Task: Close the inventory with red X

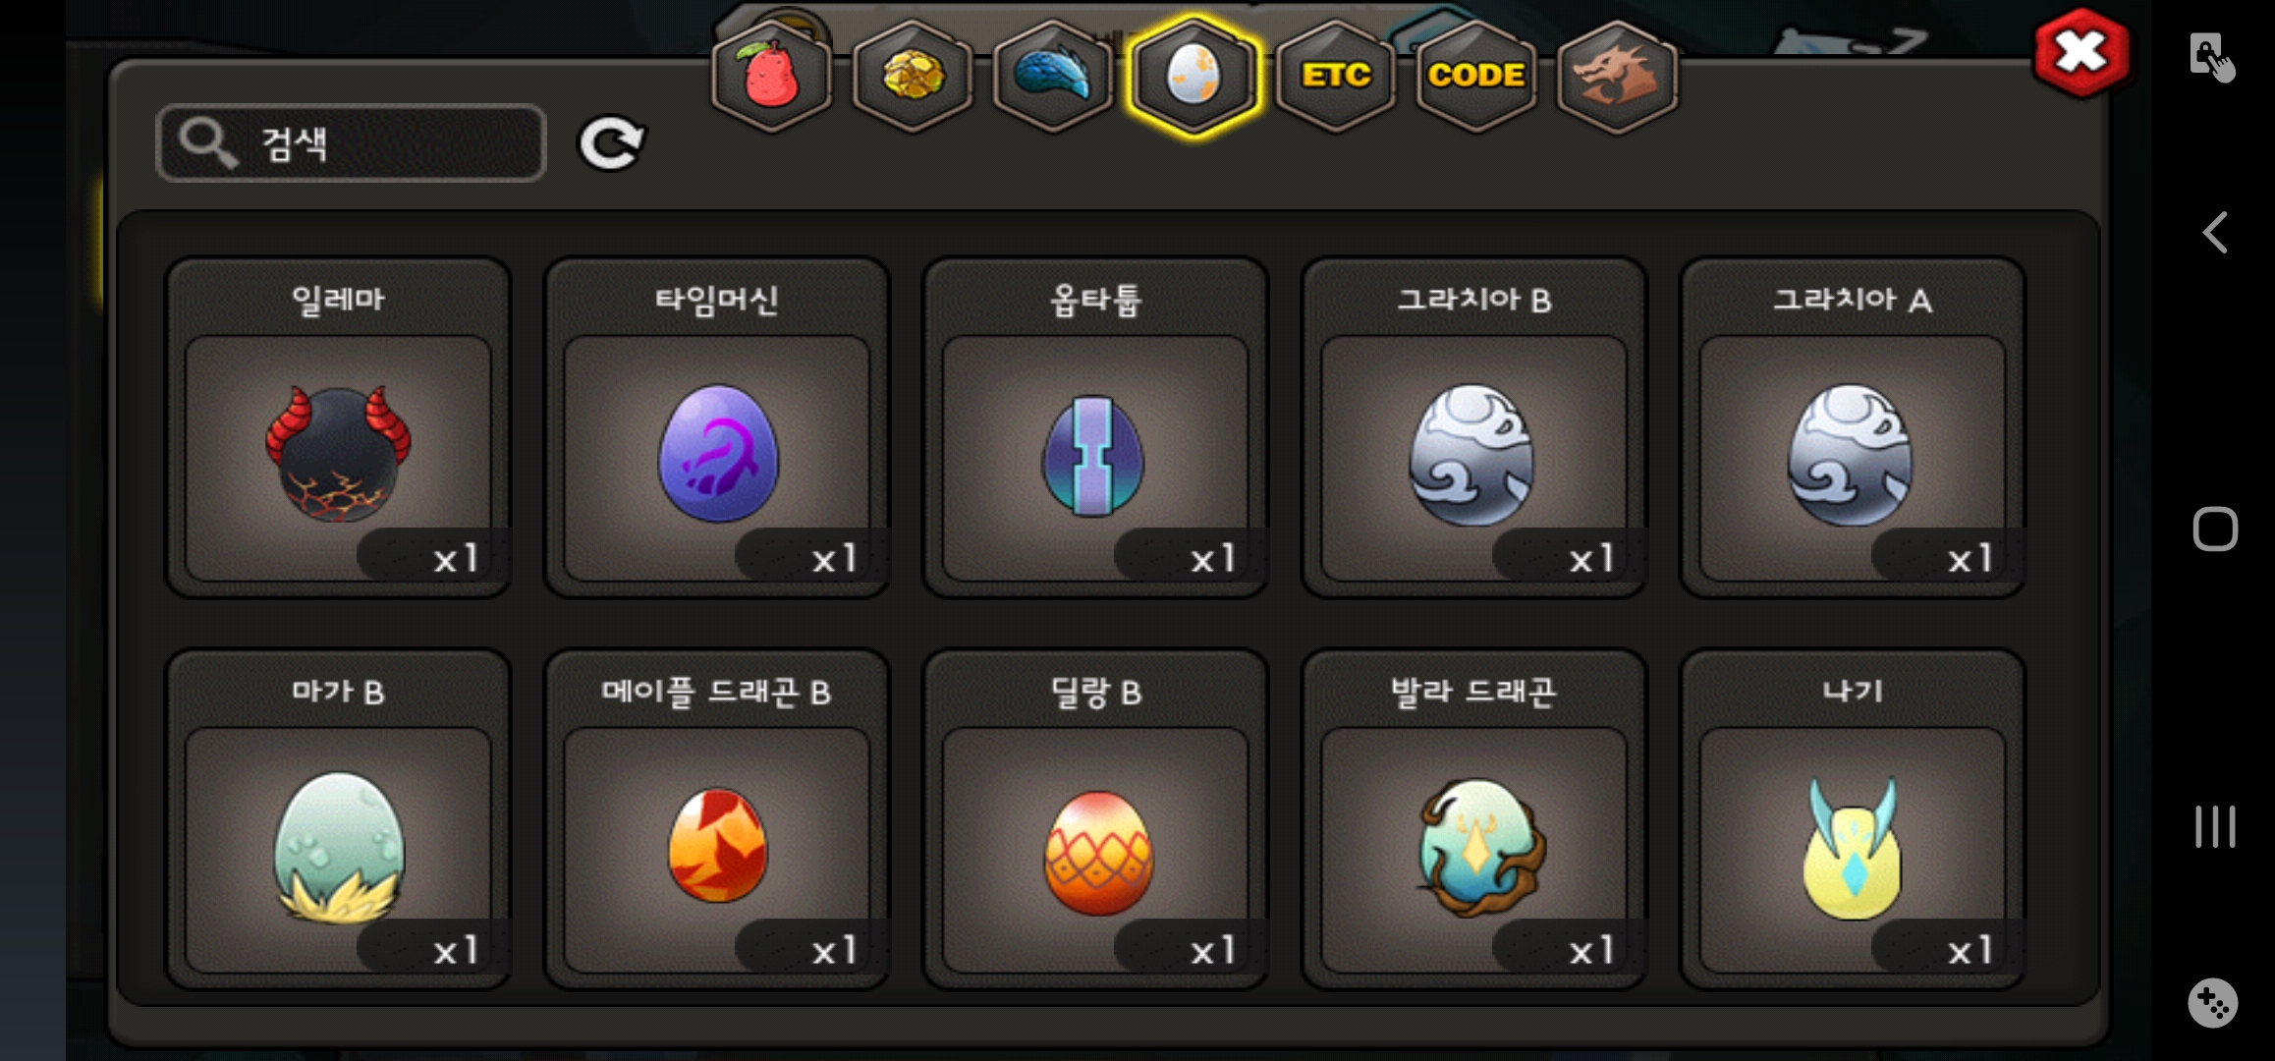Action: point(2081,53)
